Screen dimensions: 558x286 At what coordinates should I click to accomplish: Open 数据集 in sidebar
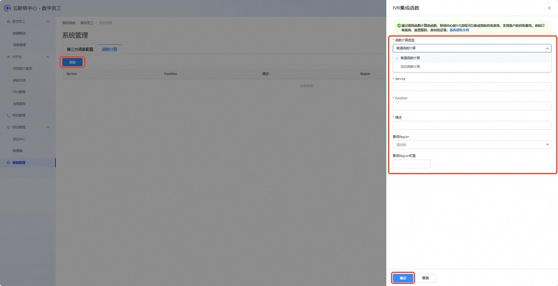18,151
